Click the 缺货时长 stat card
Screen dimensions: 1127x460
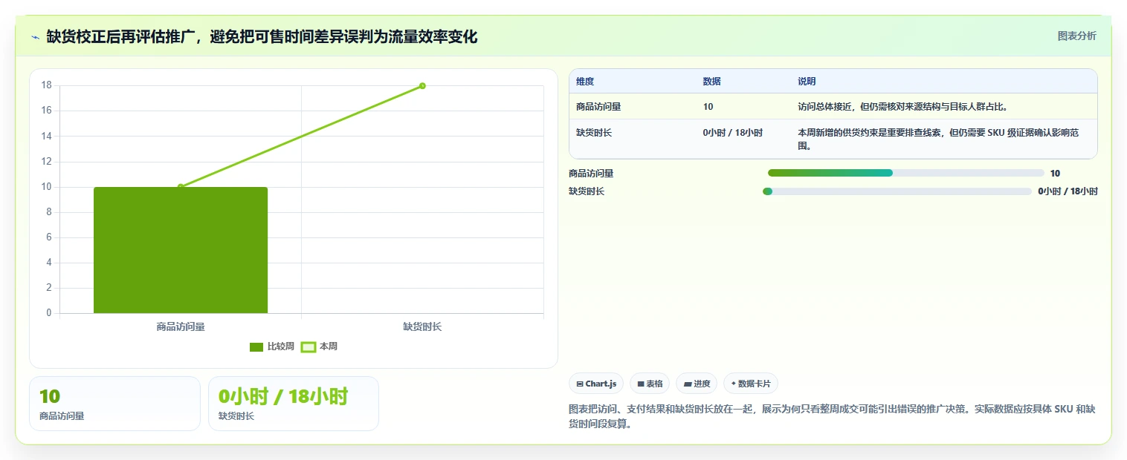point(294,404)
